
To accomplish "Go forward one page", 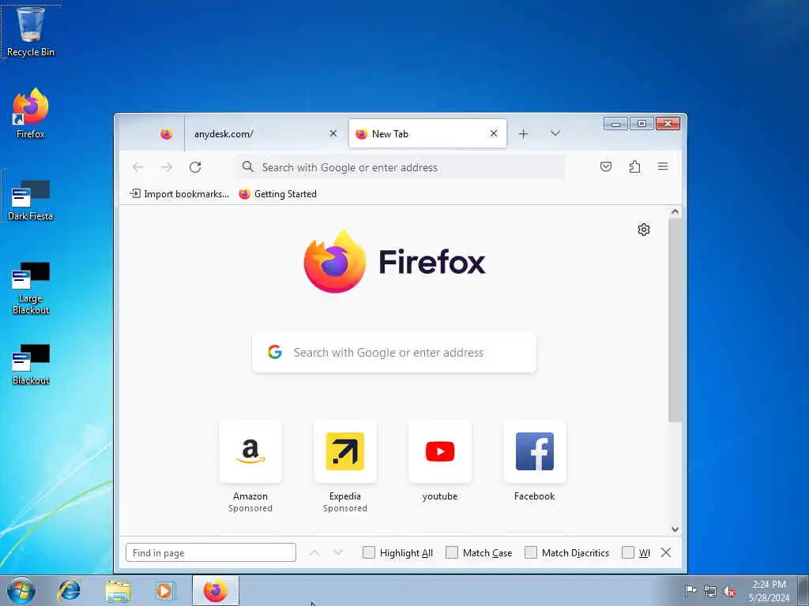I will [166, 167].
